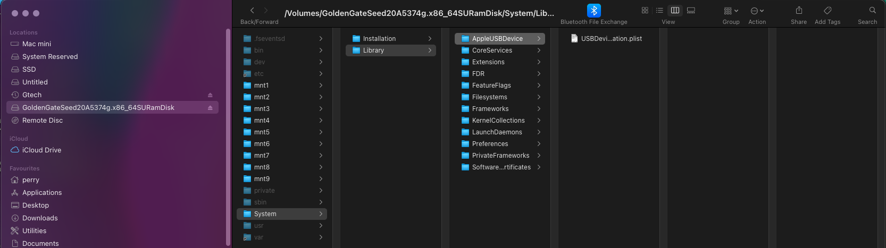Expand chevron next to Frameworks folder
The height and width of the screenshot is (248, 886).
539,109
